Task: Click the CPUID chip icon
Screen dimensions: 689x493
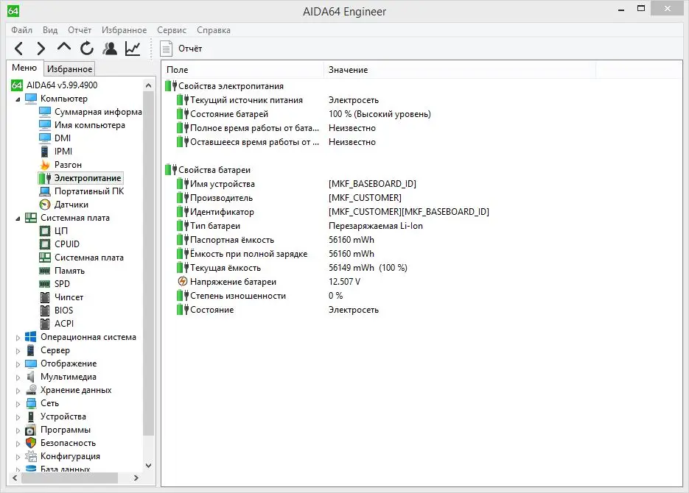Action: [x=45, y=244]
